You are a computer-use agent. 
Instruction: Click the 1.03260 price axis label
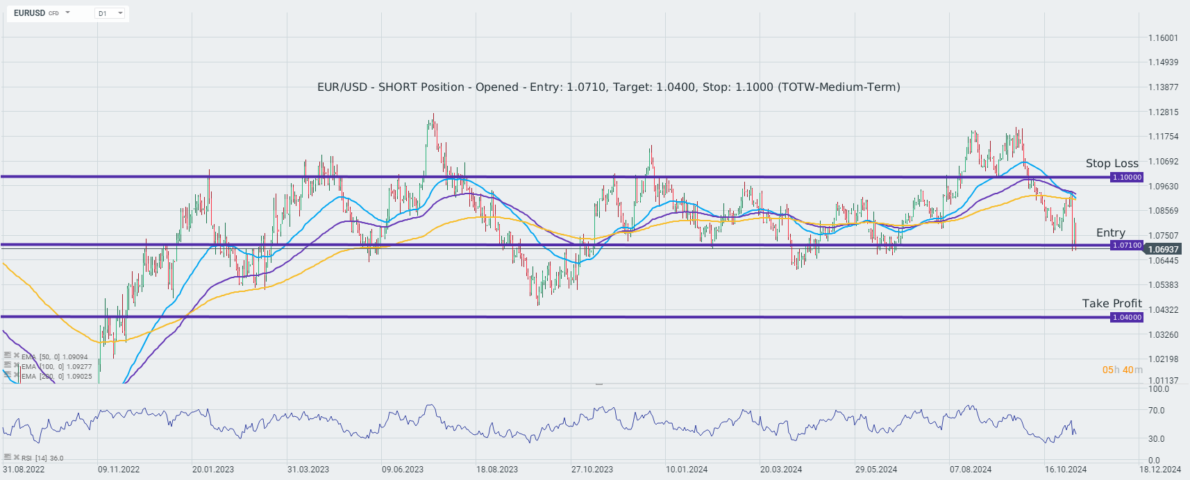coord(1163,334)
